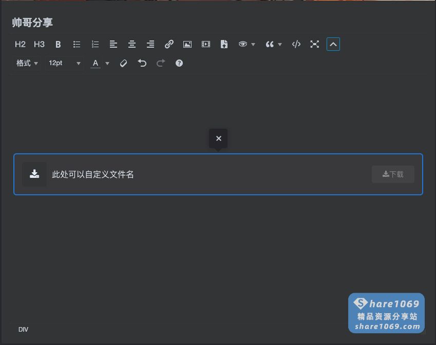The image size is (436, 345).
Task: Apply right text alignment
Action: click(150, 44)
